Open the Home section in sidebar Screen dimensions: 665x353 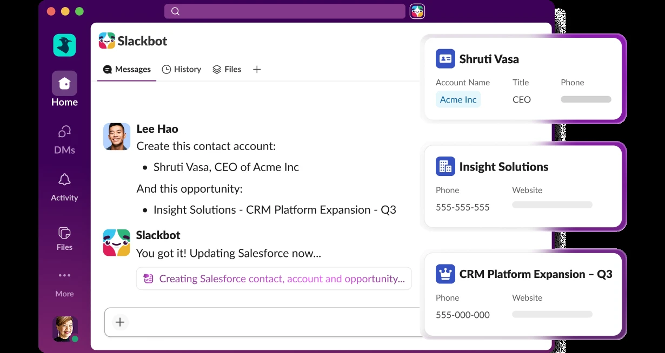point(64,89)
